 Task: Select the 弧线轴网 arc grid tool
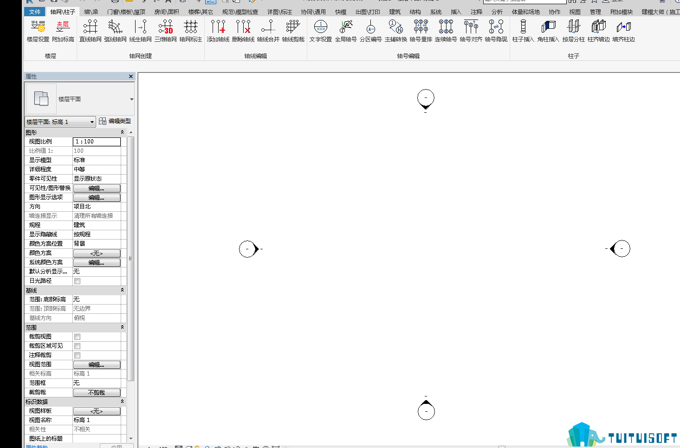[115, 31]
